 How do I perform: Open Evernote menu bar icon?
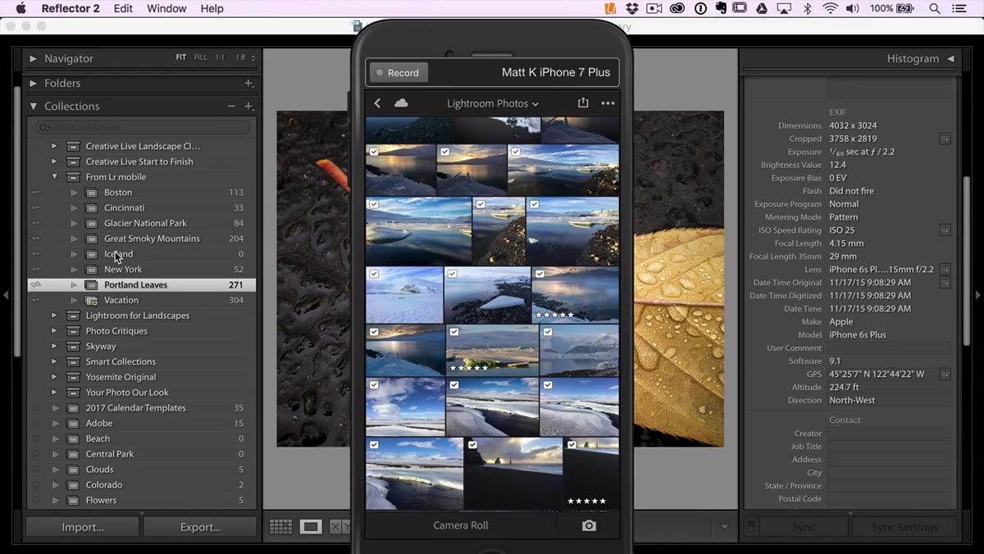(x=720, y=8)
